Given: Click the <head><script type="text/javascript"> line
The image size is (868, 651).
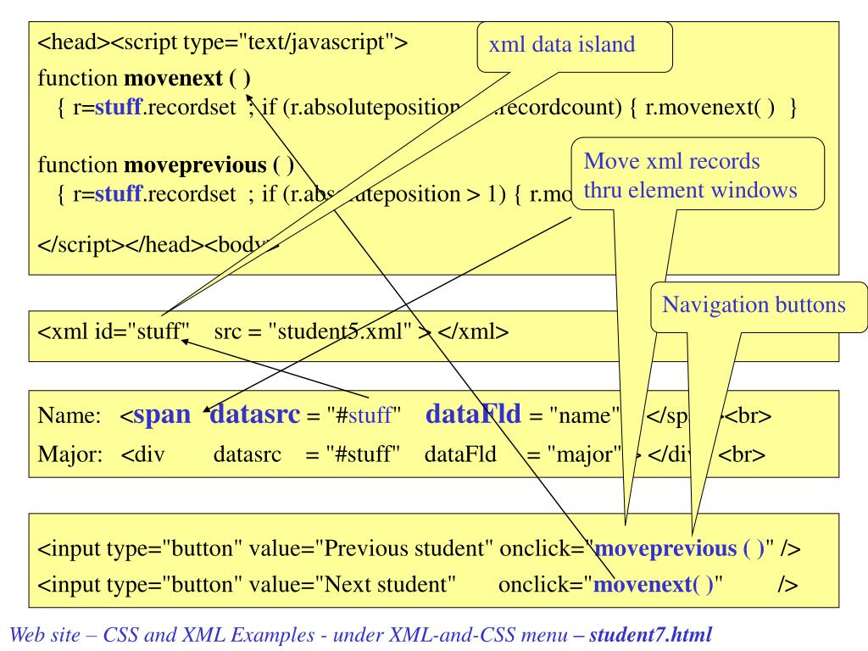Looking at the screenshot, I should coord(223,42).
